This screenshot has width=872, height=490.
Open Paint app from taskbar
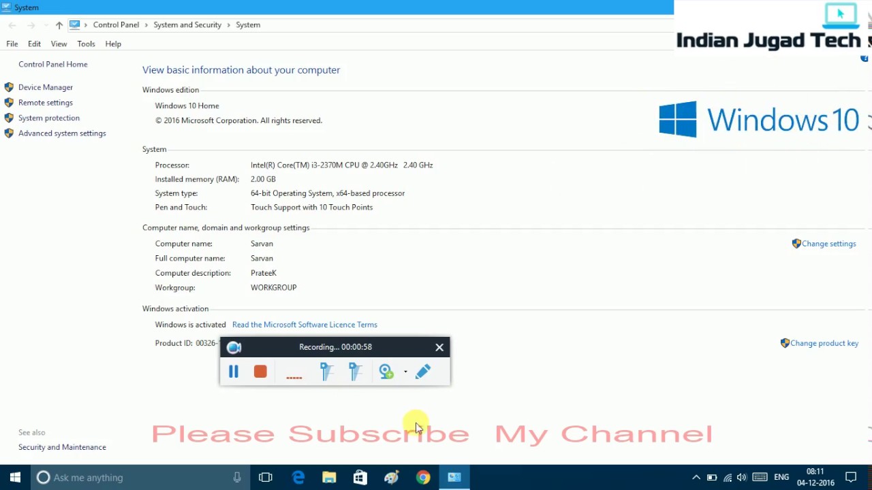[391, 477]
